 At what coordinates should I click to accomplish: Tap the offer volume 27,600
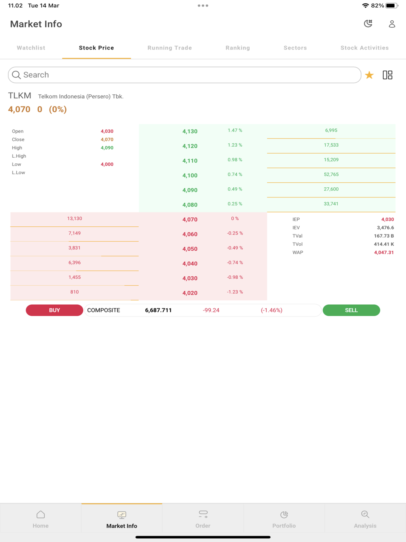tap(331, 189)
